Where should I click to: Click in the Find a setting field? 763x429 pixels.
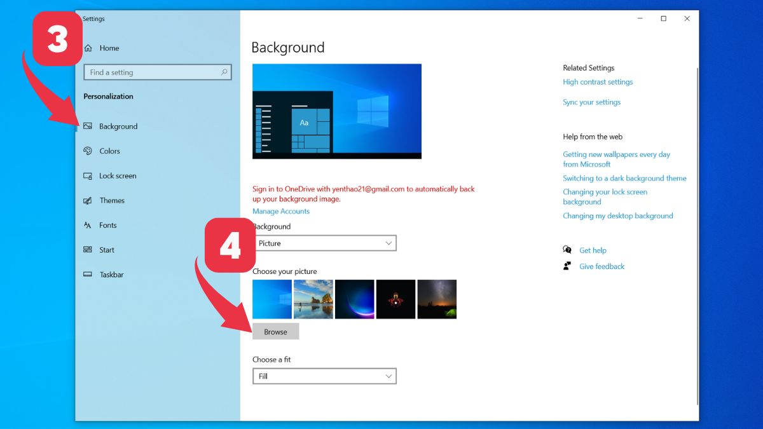[x=158, y=72]
